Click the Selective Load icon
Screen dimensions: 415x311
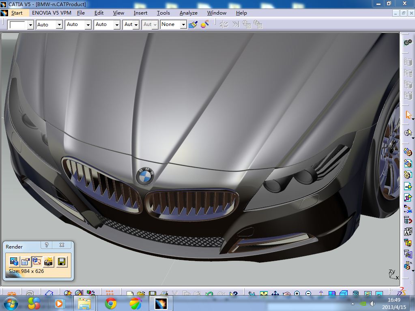tap(408, 242)
